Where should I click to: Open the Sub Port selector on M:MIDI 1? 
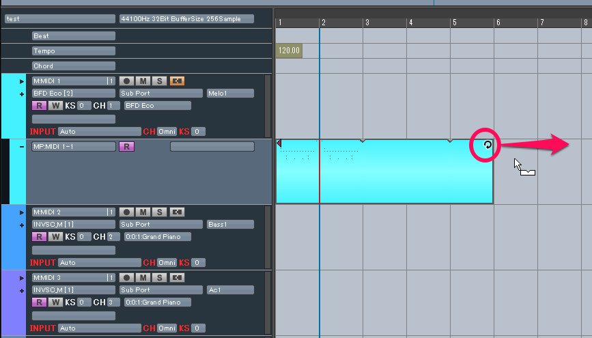(x=161, y=94)
